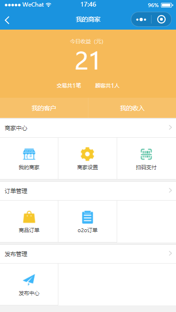Image resolution: width=176 pixels, height=312 pixels.
Task: Select the 订单管理 heading text
Action: (16, 191)
